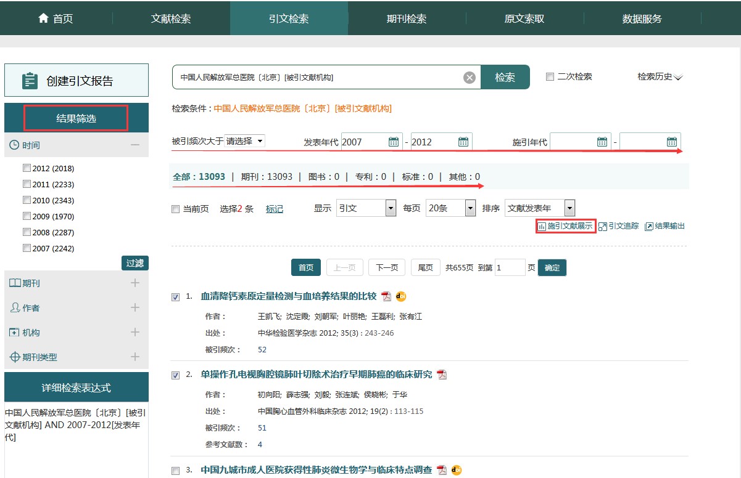Tick the 2012 (2018) year filter checkbox
The height and width of the screenshot is (478, 741).
coord(27,168)
